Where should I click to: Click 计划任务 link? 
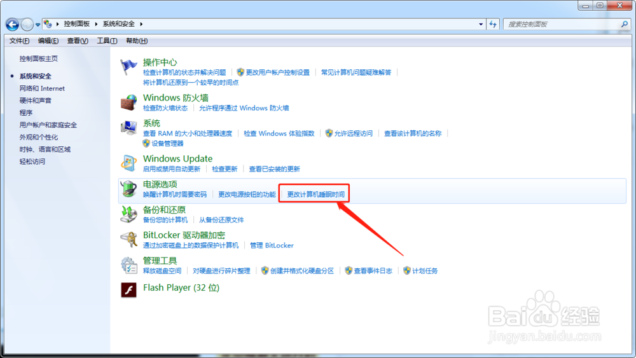coord(425,271)
